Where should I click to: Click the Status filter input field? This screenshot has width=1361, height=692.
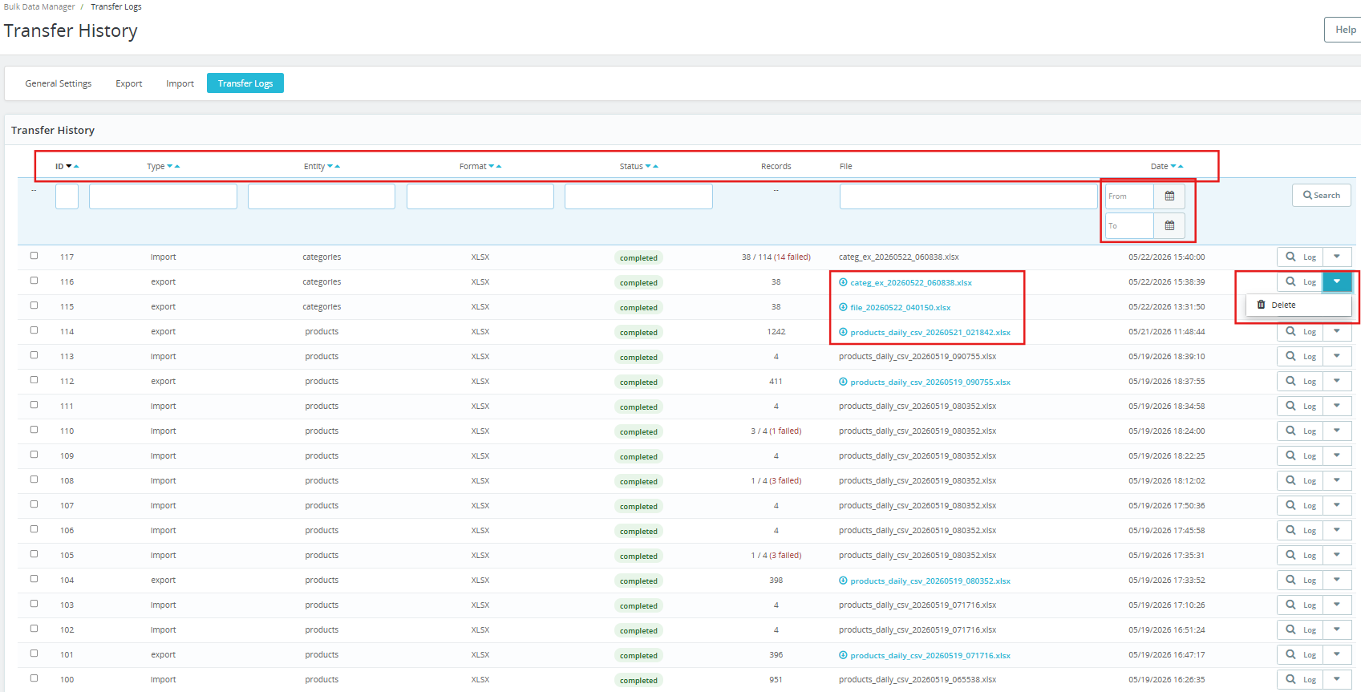[638, 196]
